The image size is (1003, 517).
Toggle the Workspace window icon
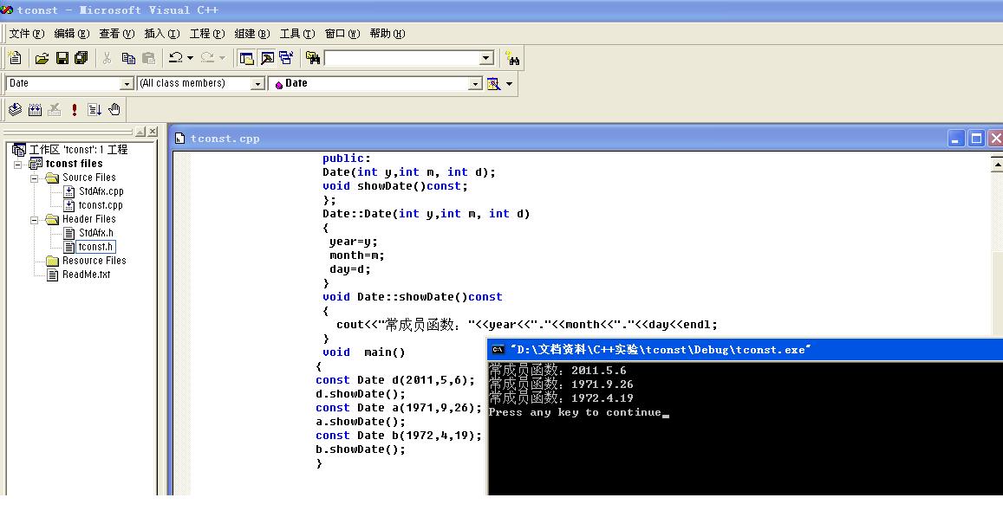click(x=246, y=58)
